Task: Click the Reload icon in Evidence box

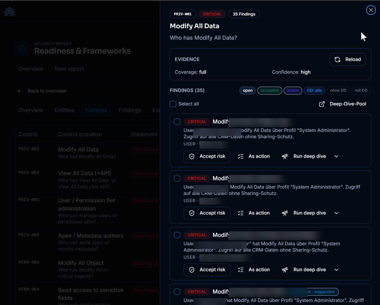Action: pyautogui.click(x=337, y=59)
